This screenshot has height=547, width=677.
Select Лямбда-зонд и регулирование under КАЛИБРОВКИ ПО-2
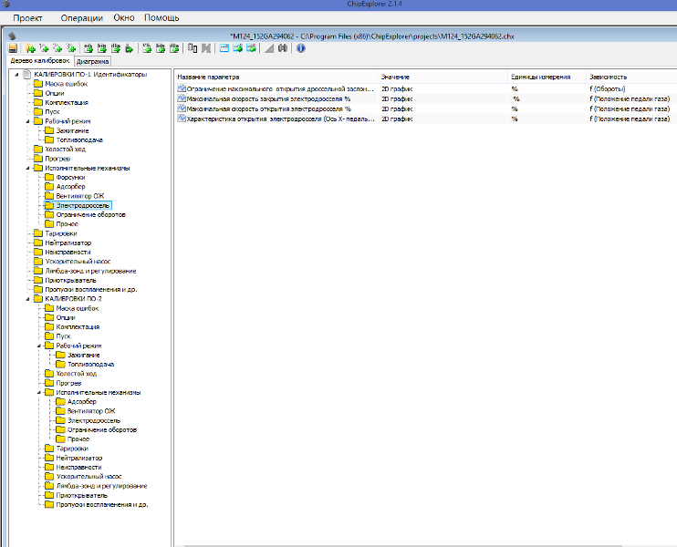101,486
